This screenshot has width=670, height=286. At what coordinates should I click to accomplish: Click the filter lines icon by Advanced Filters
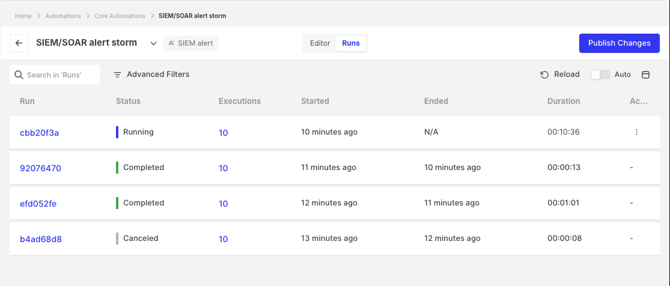(x=117, y=75)
